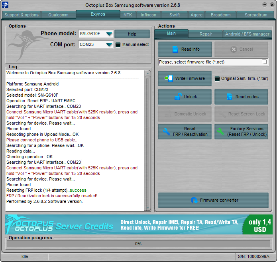Viewport: 277px width, 262px height.
Task: Click 'Please connect phone to USB cable..' line
Action: (x=42, y=140)
